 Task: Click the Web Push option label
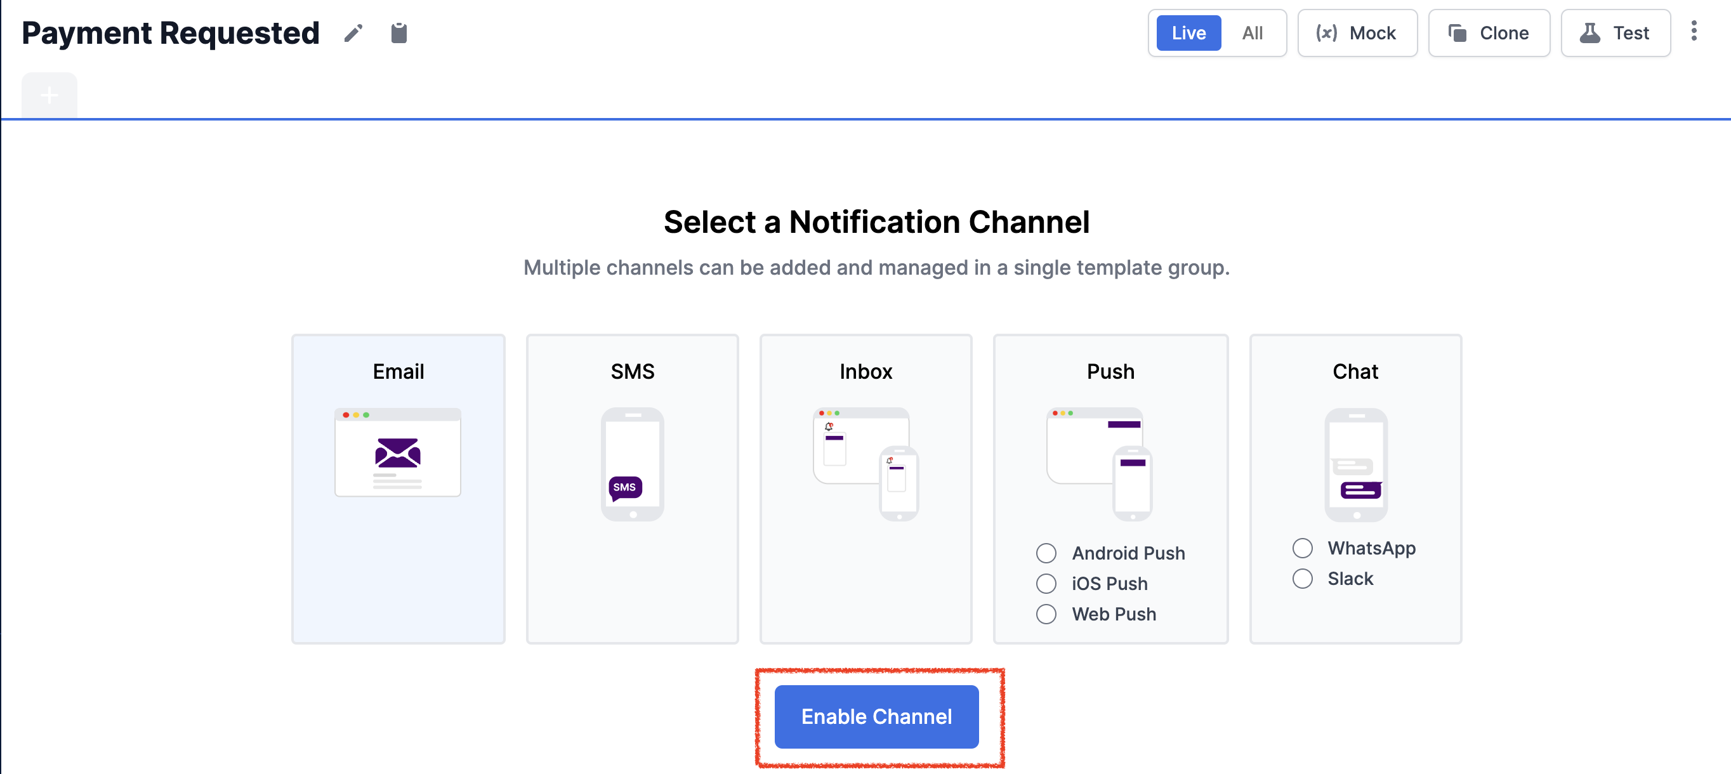pyautogui.click(x=1114, y=614)
